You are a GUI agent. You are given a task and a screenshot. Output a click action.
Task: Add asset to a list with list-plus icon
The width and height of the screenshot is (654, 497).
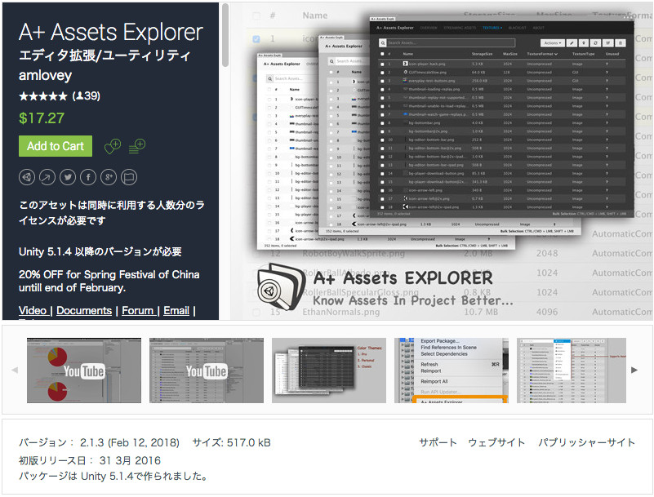coord(137,146)
